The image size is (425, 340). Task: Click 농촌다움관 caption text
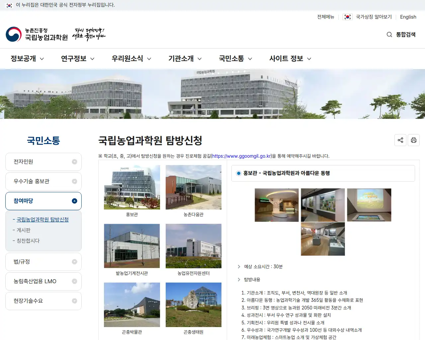(194, 214)
